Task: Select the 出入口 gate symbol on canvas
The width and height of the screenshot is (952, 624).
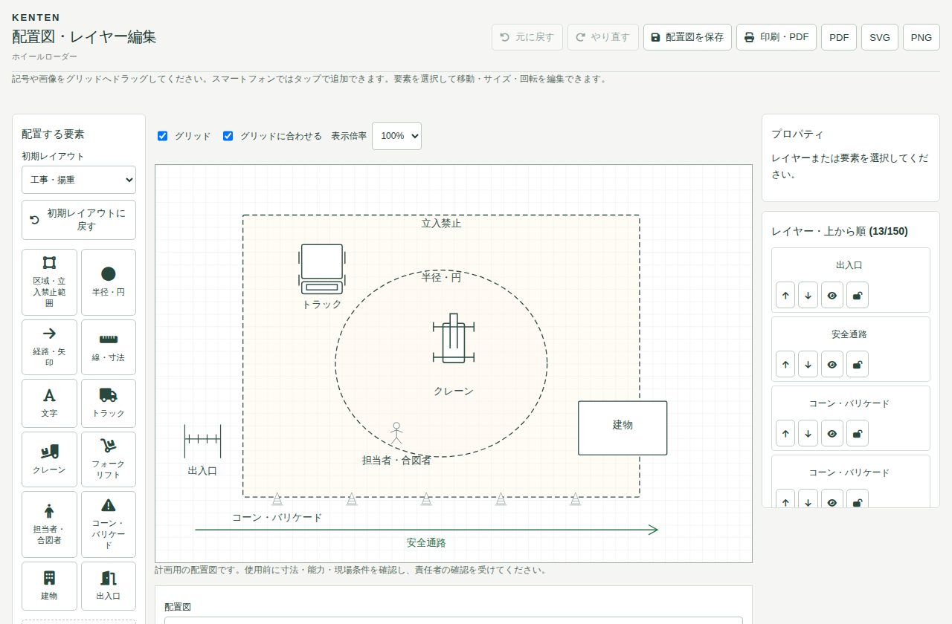Action: click(202, 441)
